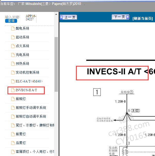Click the INVECS-II A/T diagram title
The height and width of the screenshot is (156, 155).
coord(121,72)
